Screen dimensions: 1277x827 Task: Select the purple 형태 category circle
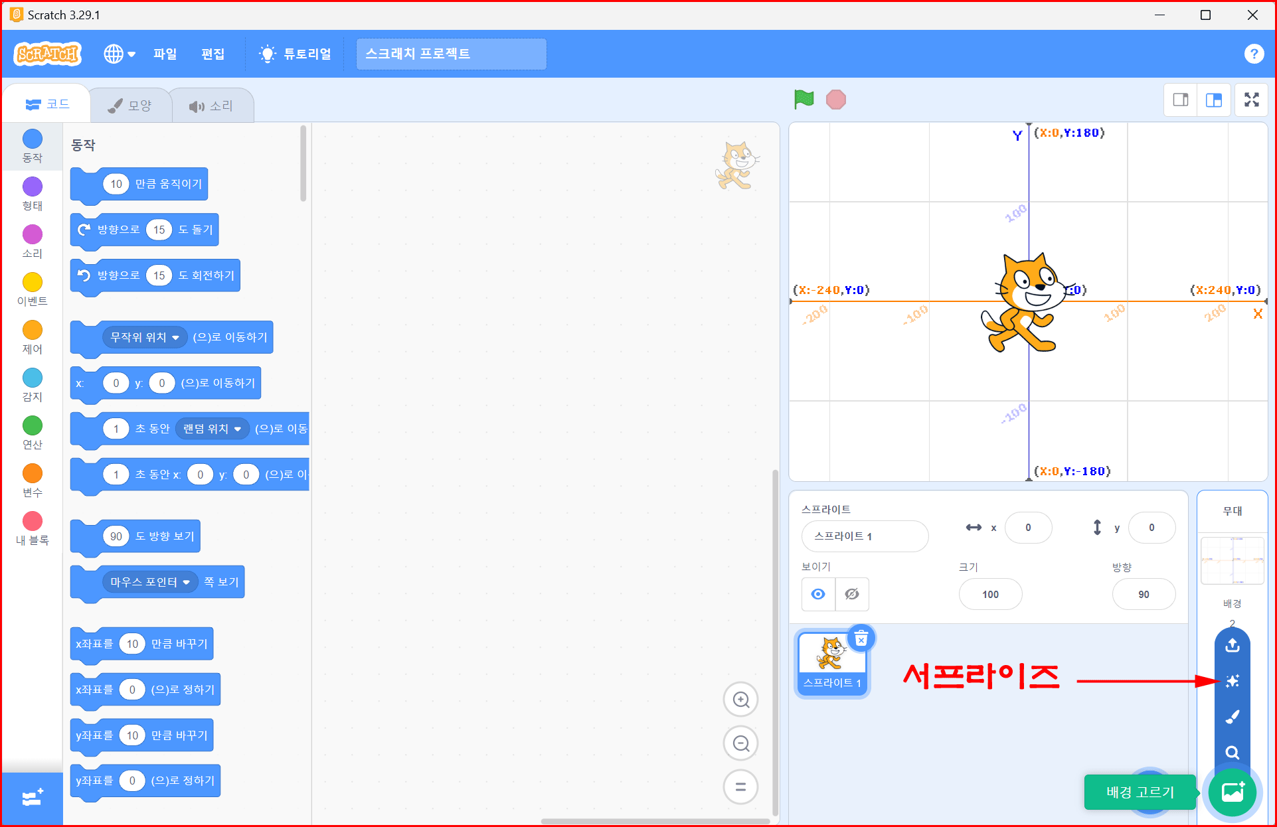tap(32, 187)
